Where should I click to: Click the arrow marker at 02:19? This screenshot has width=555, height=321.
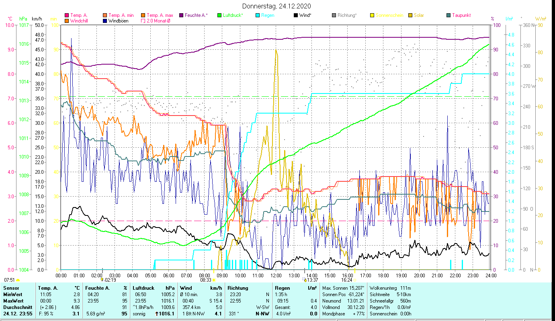pos(102,280)
